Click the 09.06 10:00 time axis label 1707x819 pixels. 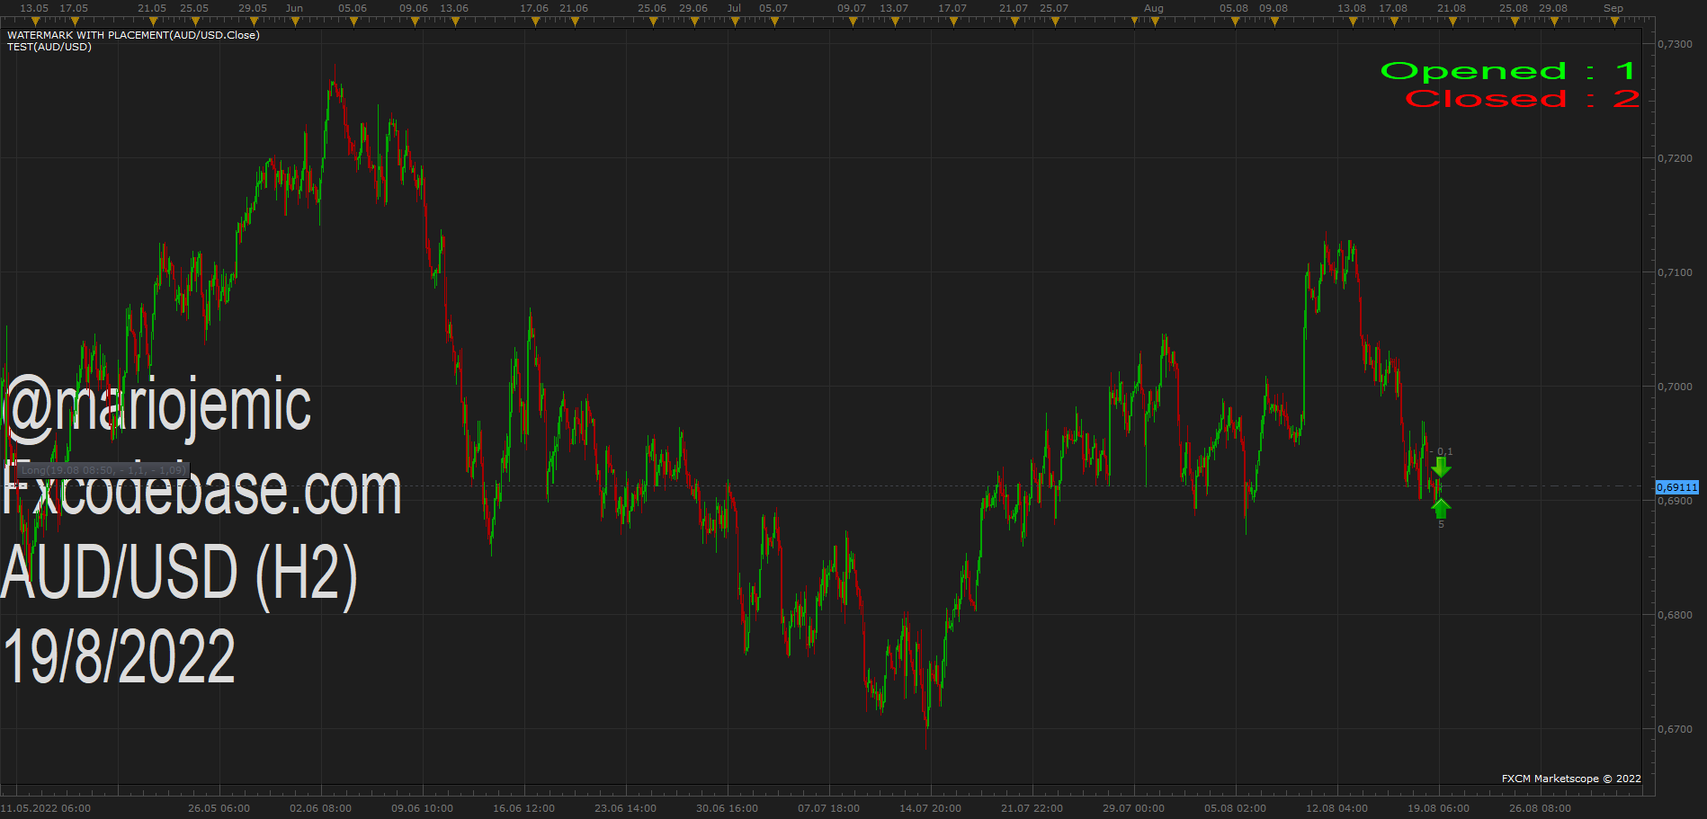click(x=422, y=808)
